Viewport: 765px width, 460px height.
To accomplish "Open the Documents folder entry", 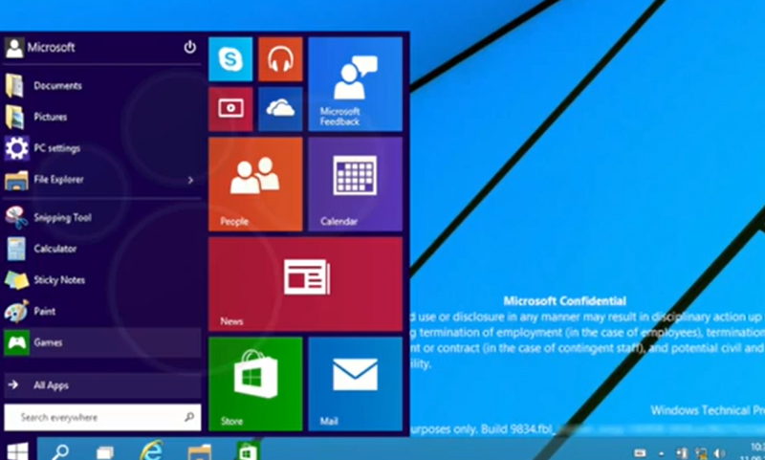I will pyautogui.click(x=102, y=86).
